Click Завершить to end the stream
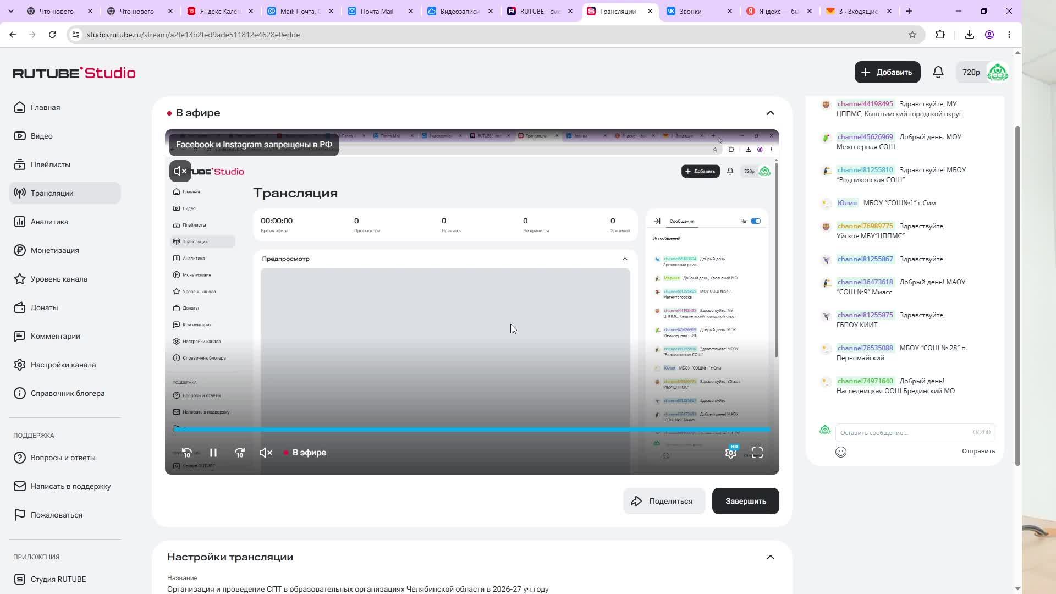 coord(746,501)
